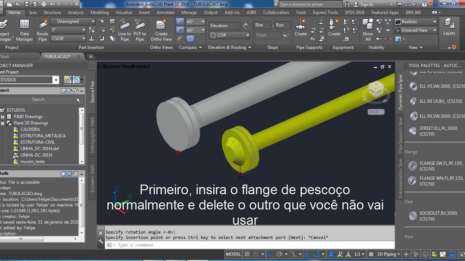The height and width of the screenshot is (261, 465).
Task: Click the Open file icon in quick access toolbar
Action: click(18, 4)
